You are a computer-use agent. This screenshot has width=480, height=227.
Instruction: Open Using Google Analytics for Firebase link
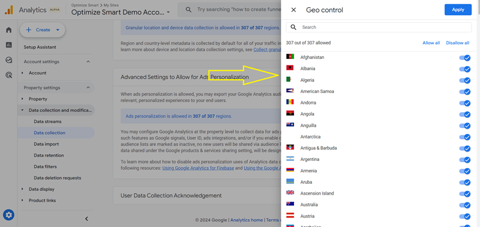(x=198, y=168)
